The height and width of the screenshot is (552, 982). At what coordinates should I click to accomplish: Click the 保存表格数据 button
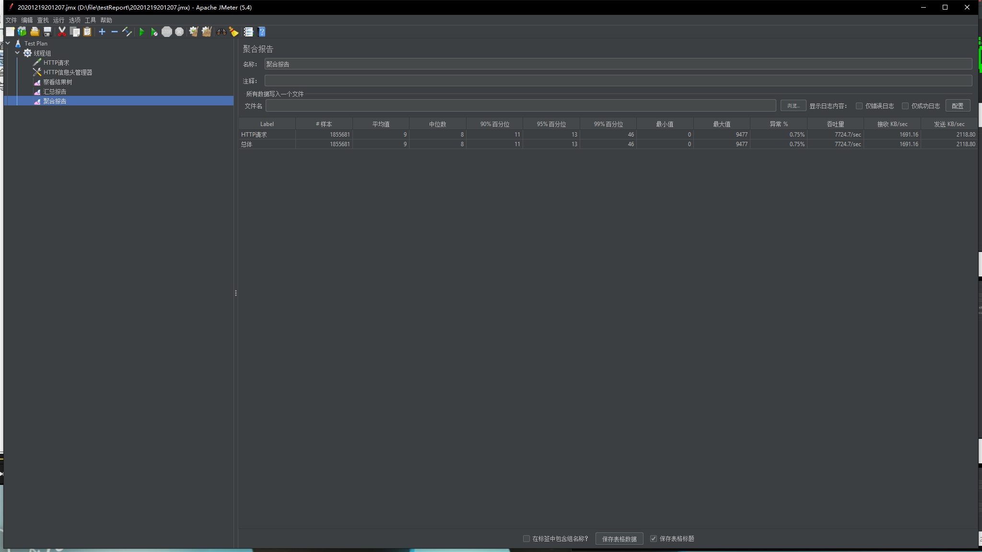tap(619, 539)
